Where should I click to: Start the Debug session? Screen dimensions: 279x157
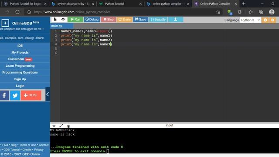click(92, 19)
